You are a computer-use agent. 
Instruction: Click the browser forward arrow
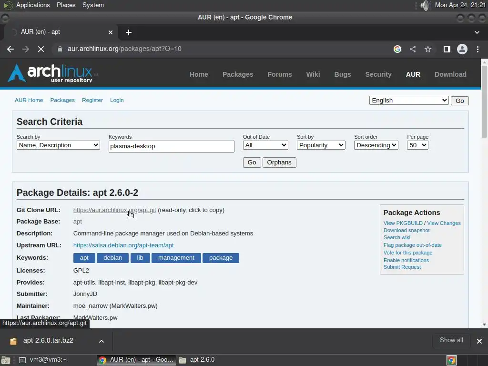coord(26,49)
